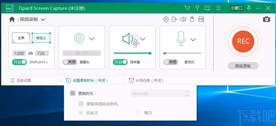Take a screenshot with camera icon
276x126 pixels.
point(266,19)
